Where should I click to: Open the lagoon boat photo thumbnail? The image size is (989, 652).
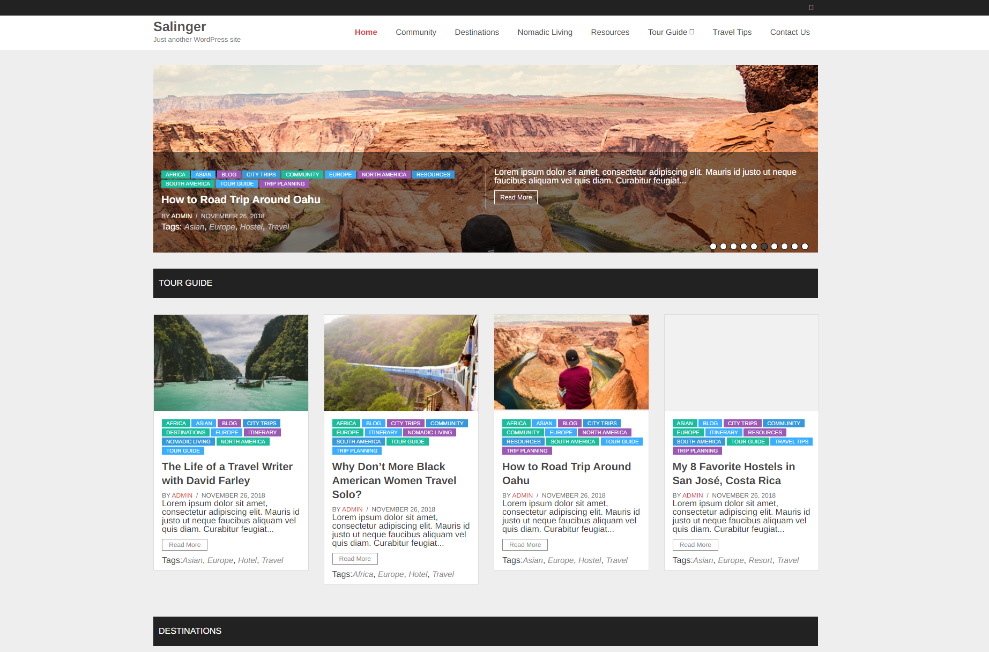click(231, 363)
